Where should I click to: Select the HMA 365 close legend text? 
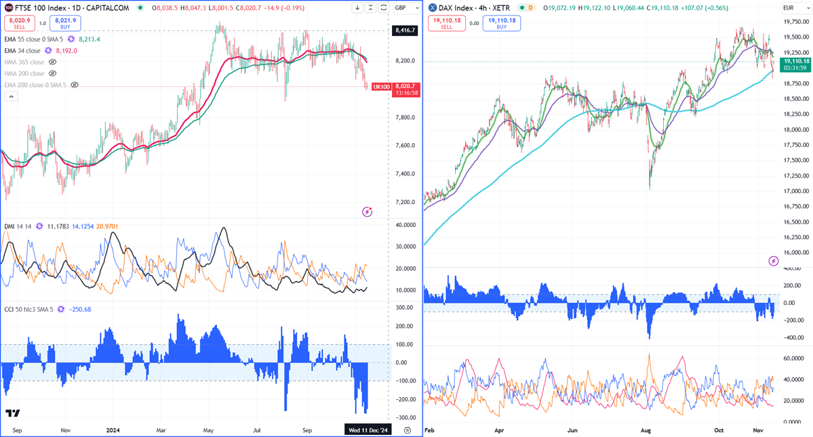[x=24, y=62]
